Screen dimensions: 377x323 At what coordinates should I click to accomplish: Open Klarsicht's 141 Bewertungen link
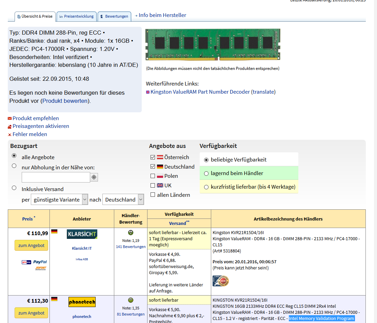[x=131, y=247]
